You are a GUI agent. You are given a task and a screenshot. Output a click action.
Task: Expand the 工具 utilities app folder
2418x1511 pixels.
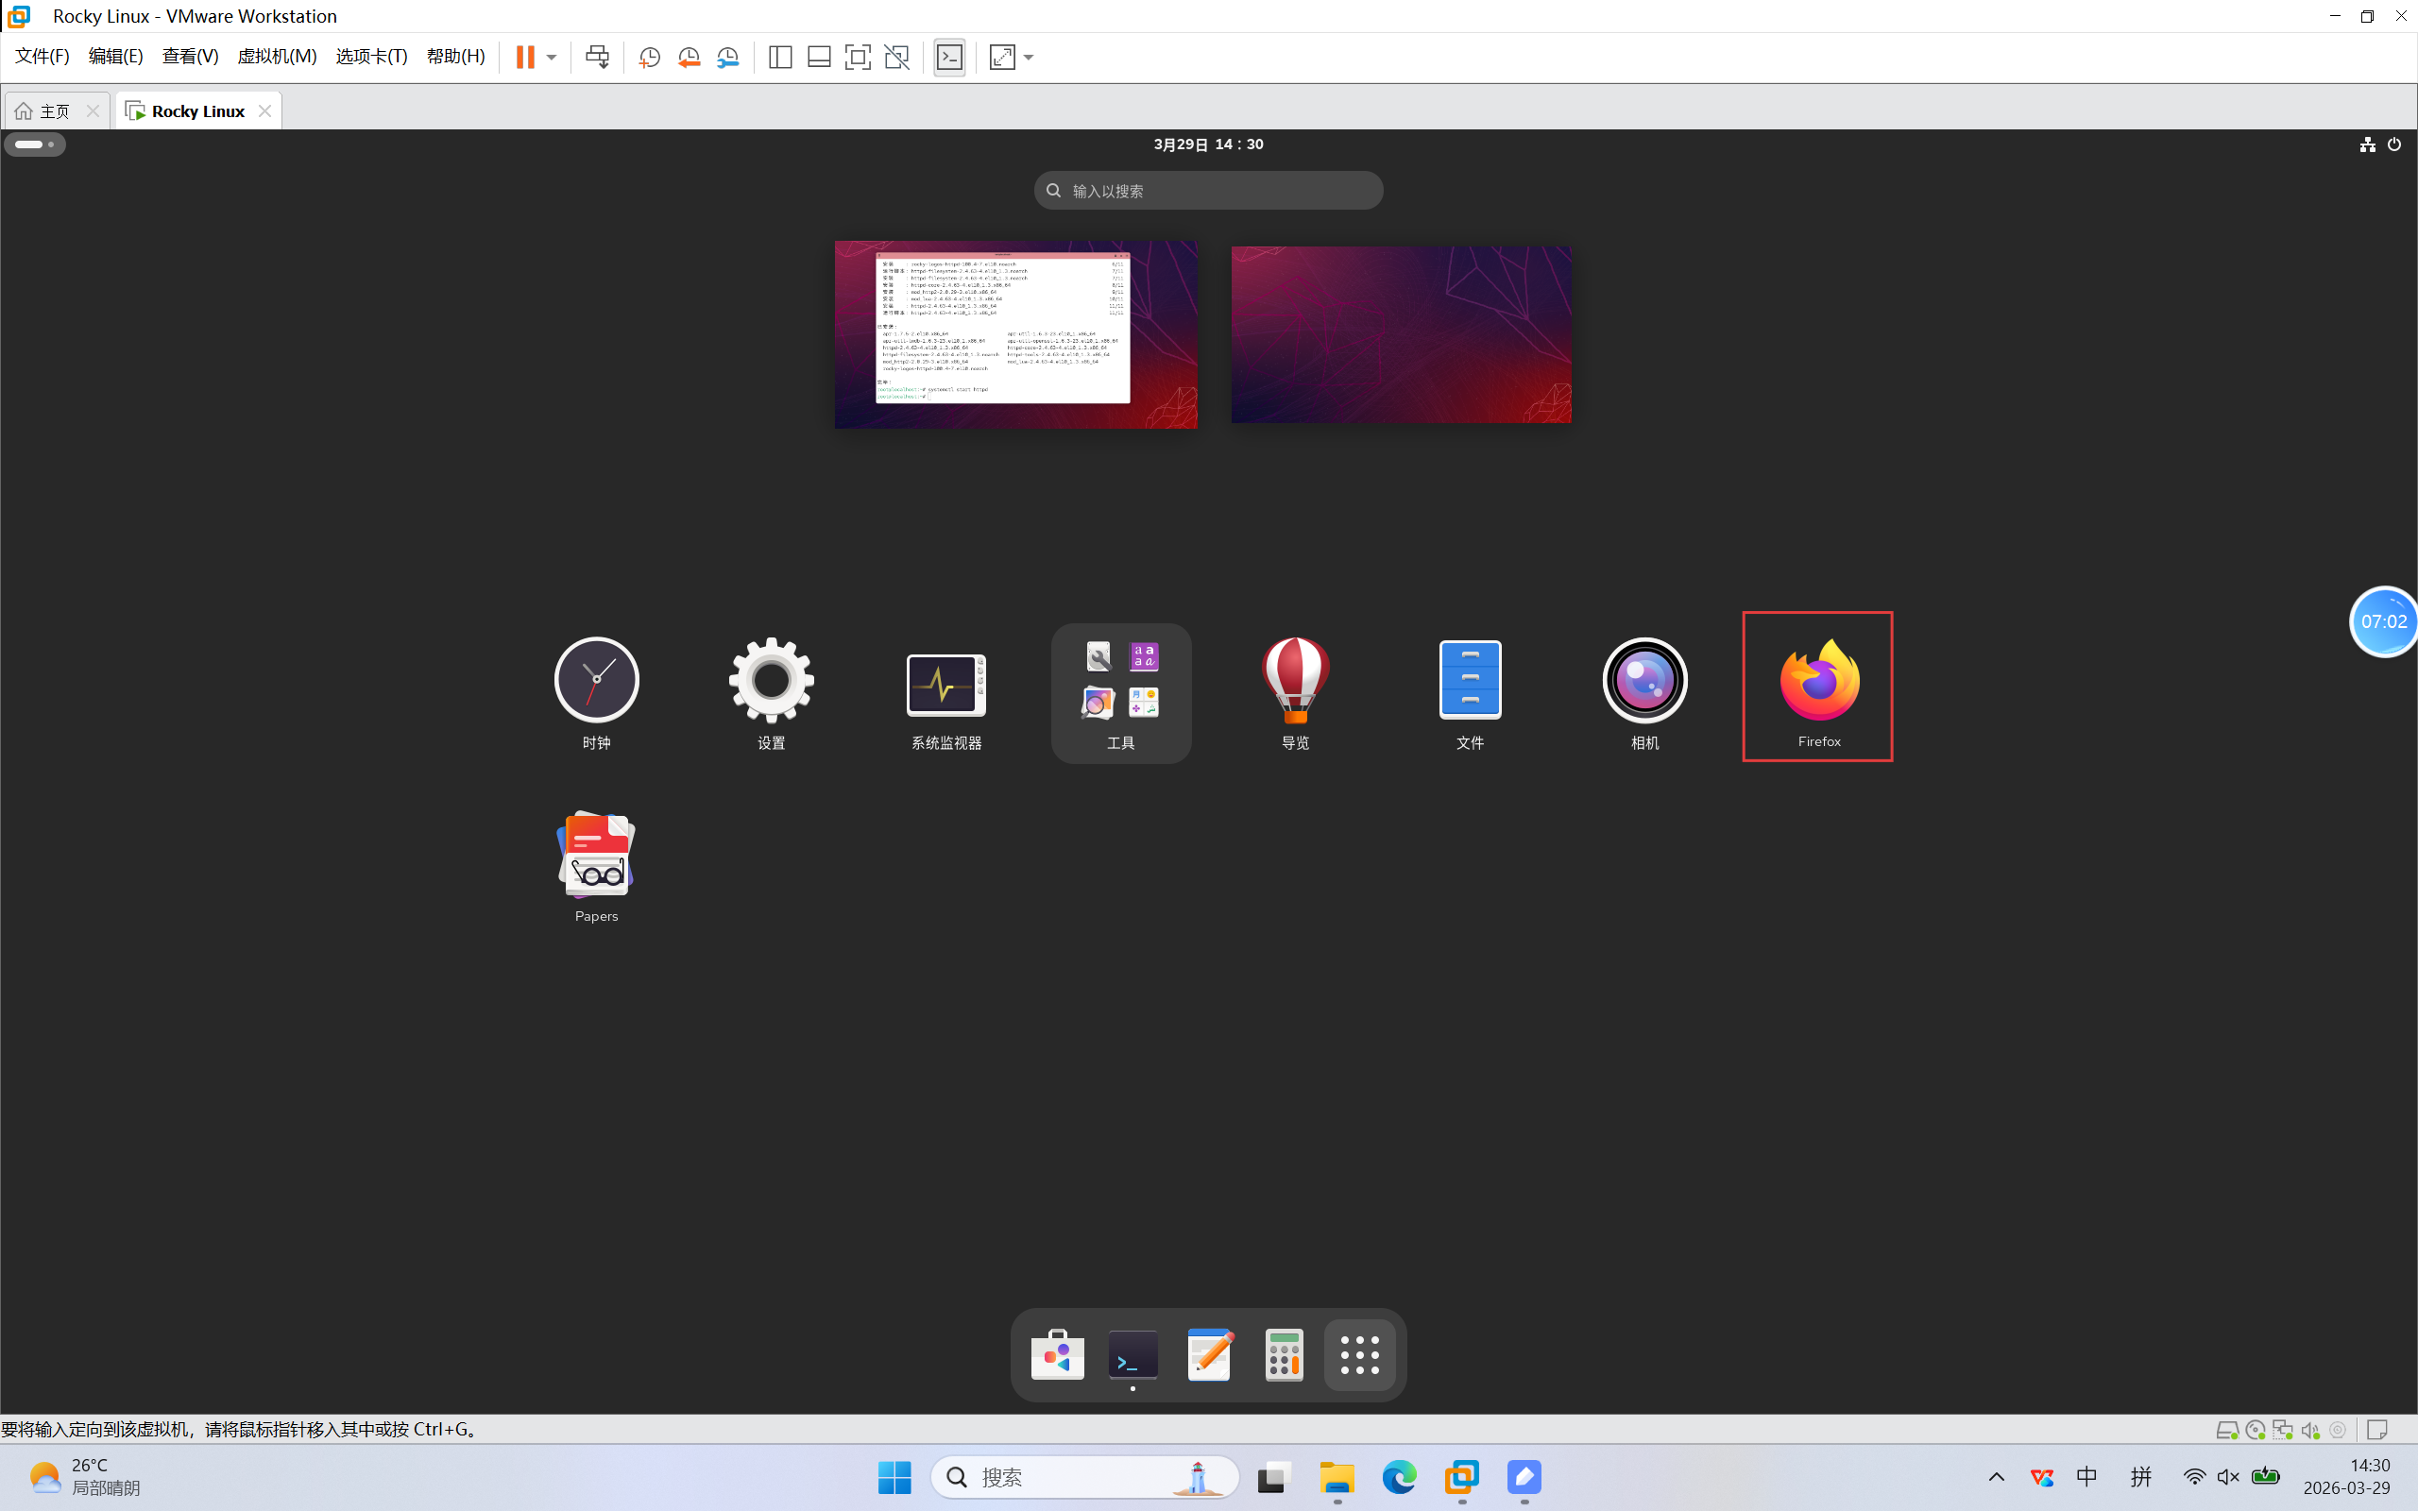(1120, 691)
